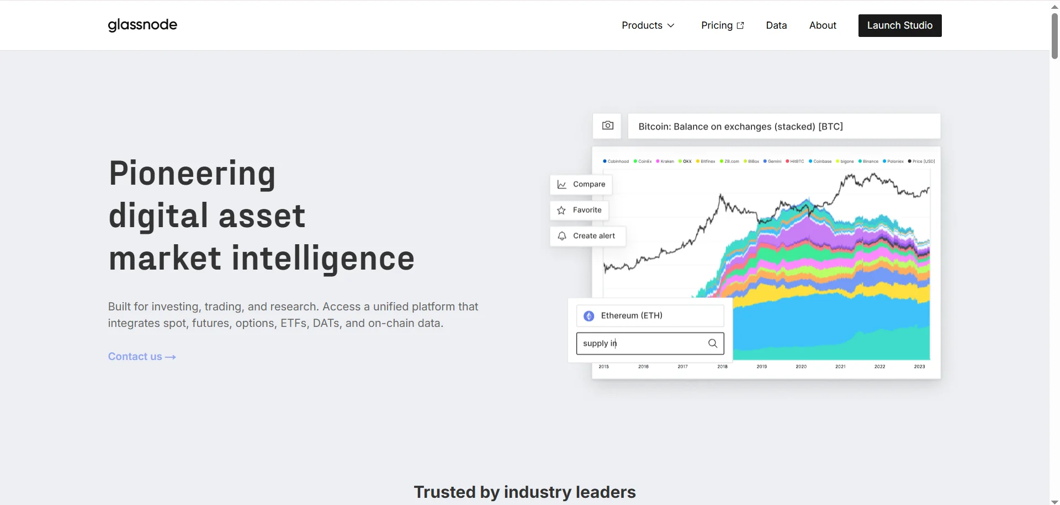Click the Compare chart icon
The image size is (1060, 505).
561,185
